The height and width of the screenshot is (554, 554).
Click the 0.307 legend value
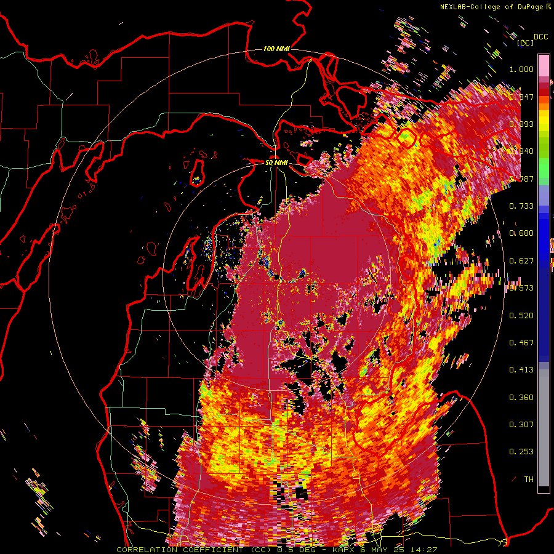[521, 425]
